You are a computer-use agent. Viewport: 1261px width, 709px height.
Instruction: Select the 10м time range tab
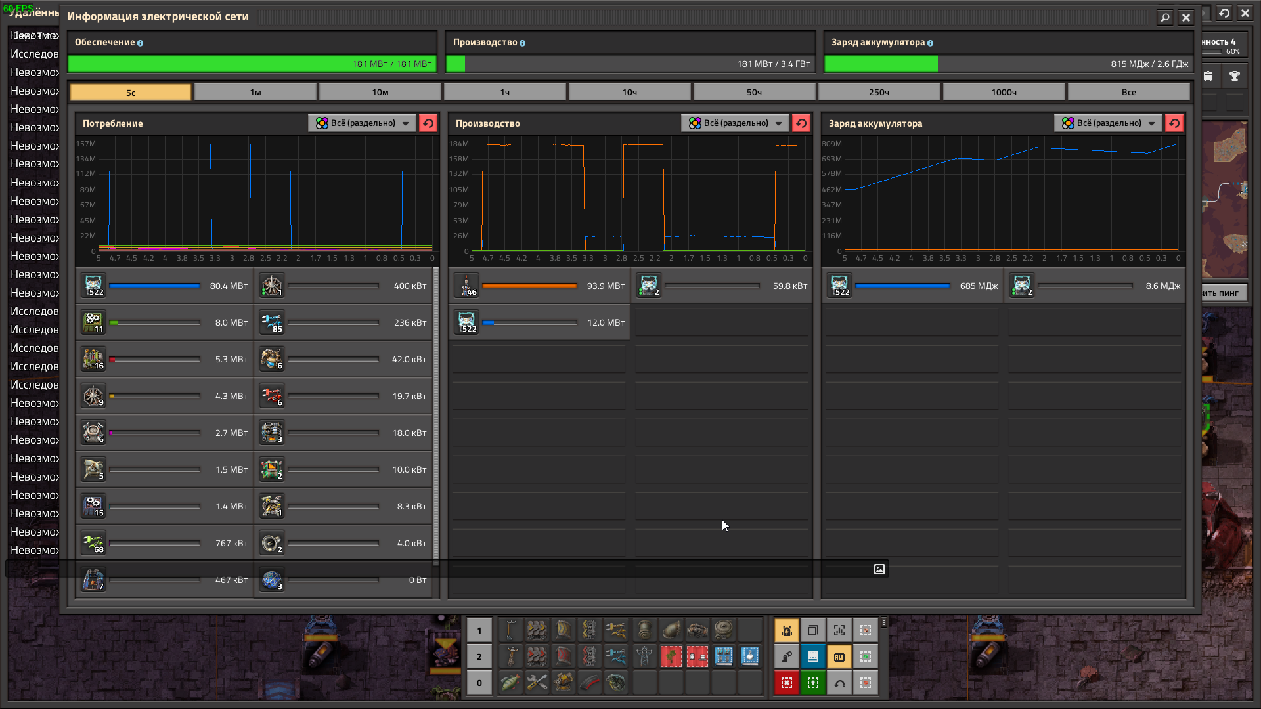[380, 92]
